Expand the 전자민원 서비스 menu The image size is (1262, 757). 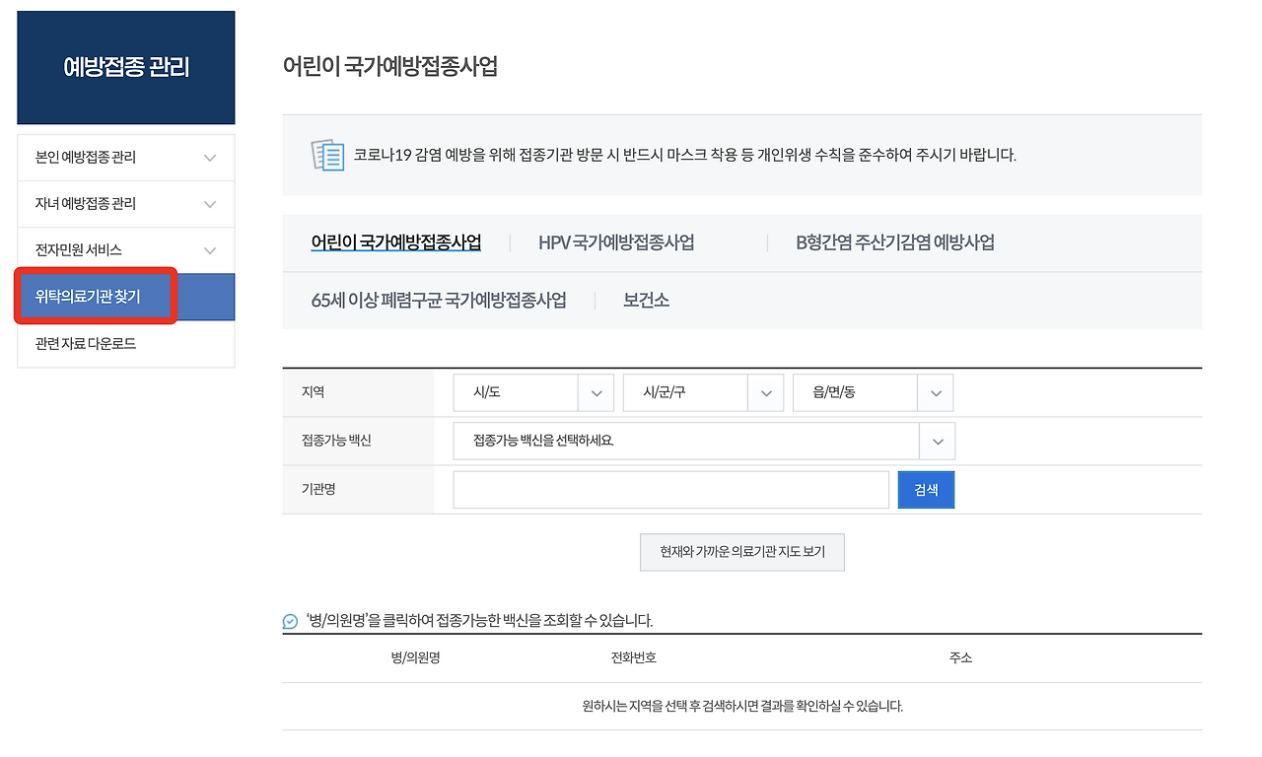coord(125,249)
